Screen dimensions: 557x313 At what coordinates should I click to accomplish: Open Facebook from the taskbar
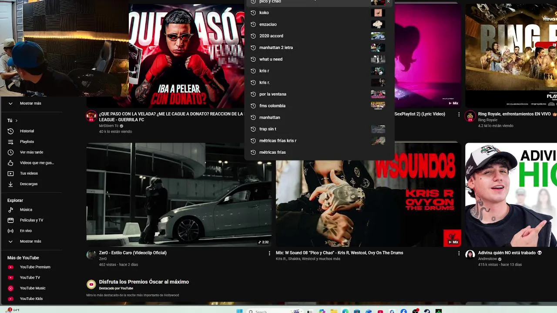[403, 311]
